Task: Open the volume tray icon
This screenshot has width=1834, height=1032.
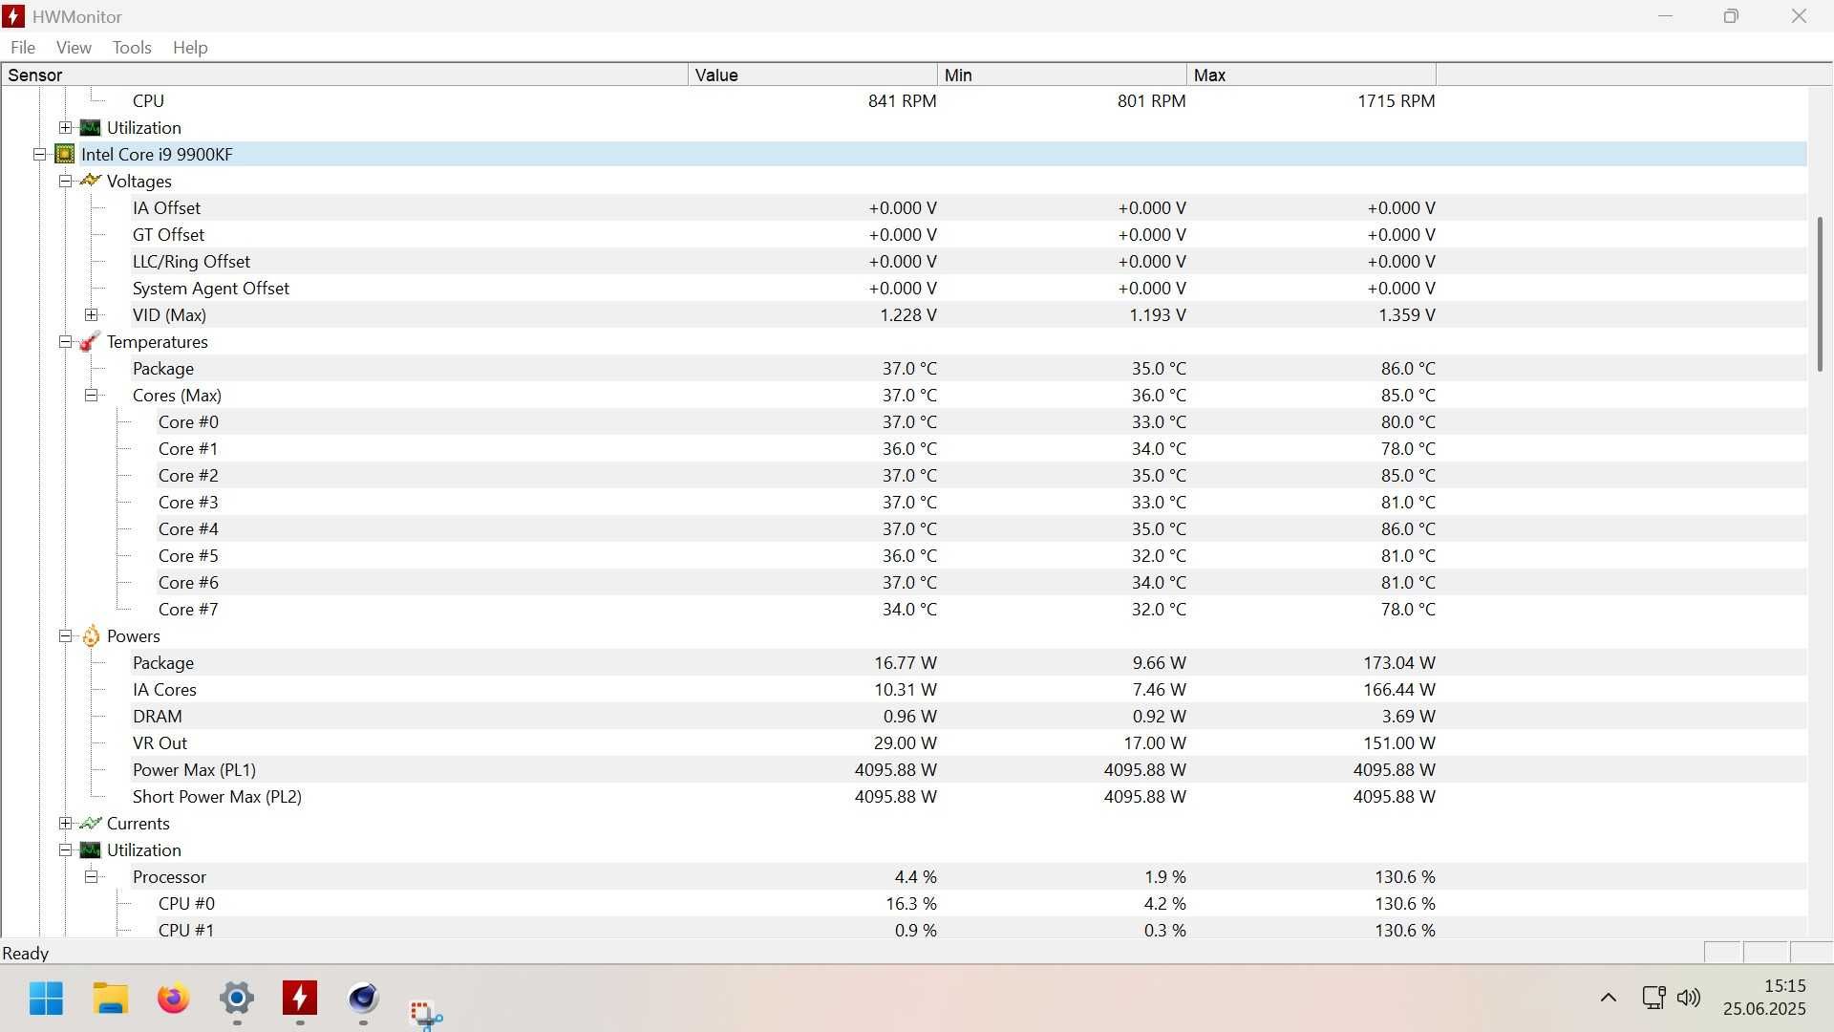Action: [x=1689, y=998]
